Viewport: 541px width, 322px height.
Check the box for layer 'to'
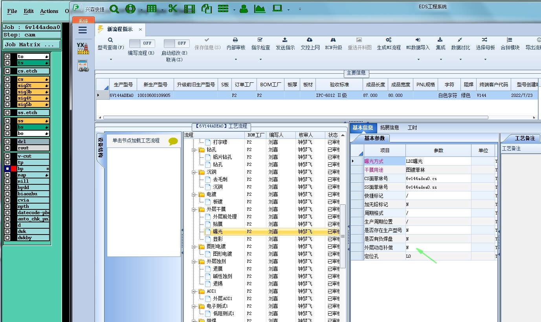[x=7, y=56]
